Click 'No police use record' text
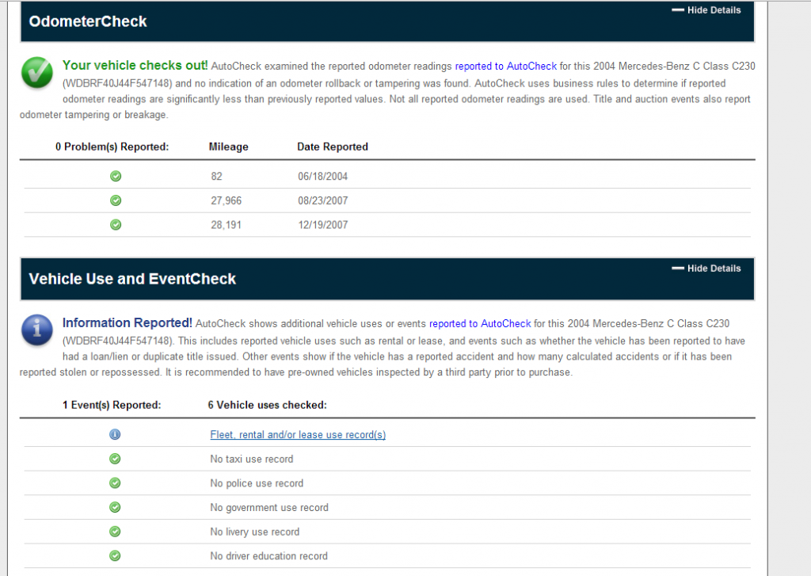 pos(257,483)
